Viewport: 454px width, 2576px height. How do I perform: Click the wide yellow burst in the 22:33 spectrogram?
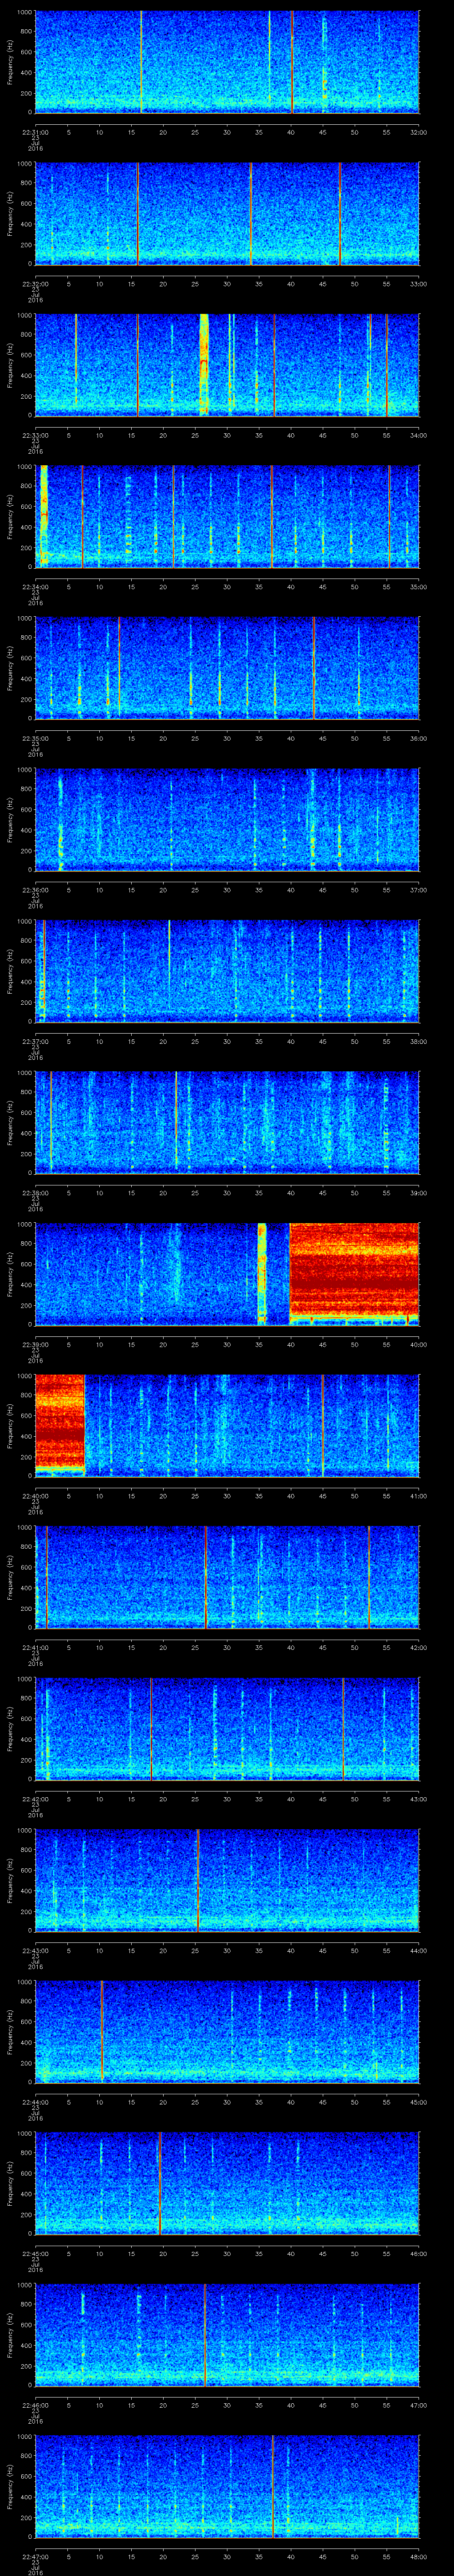204,364
